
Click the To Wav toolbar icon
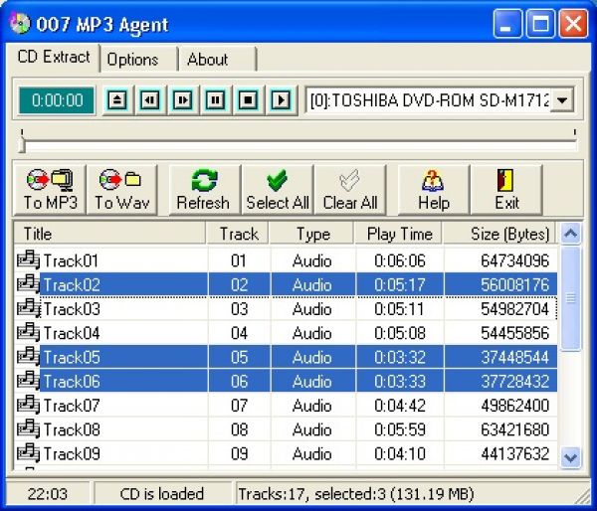point(121,189)
